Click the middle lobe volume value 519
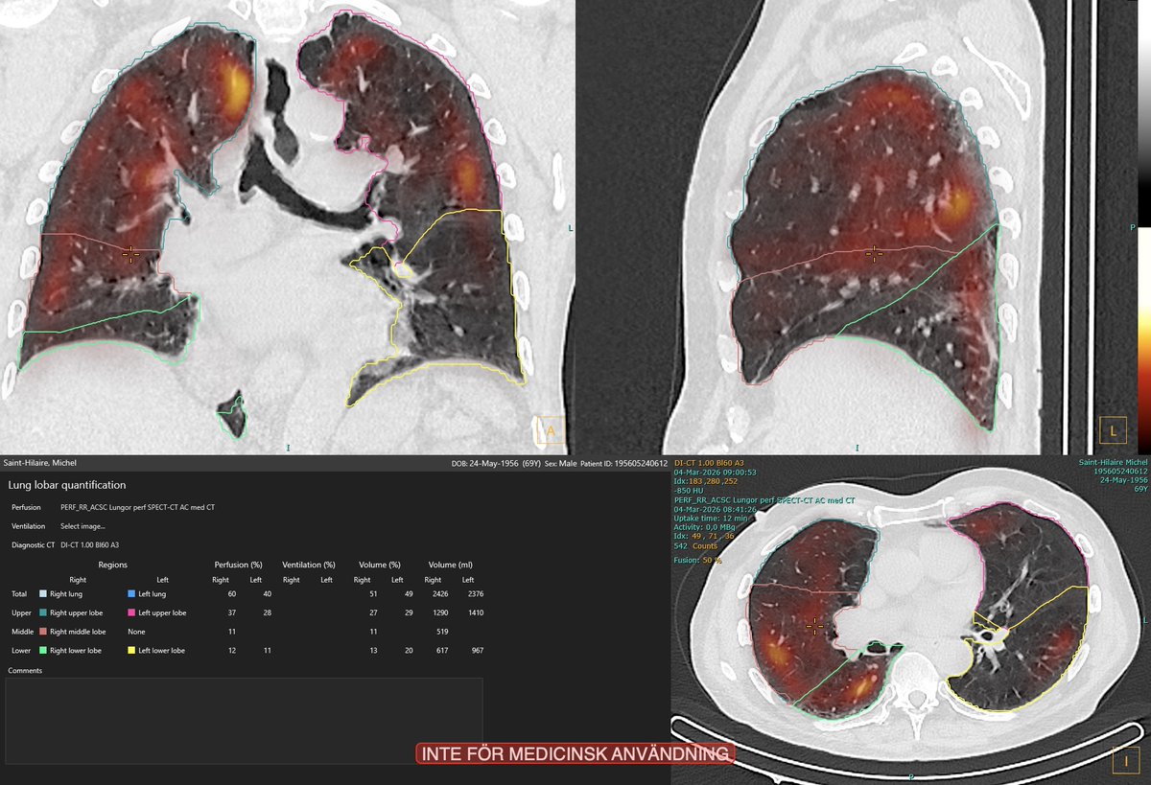The width and height of the screenshot is (1151, 785). [443, 632]
